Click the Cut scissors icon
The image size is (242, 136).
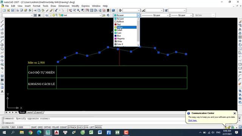35,10
